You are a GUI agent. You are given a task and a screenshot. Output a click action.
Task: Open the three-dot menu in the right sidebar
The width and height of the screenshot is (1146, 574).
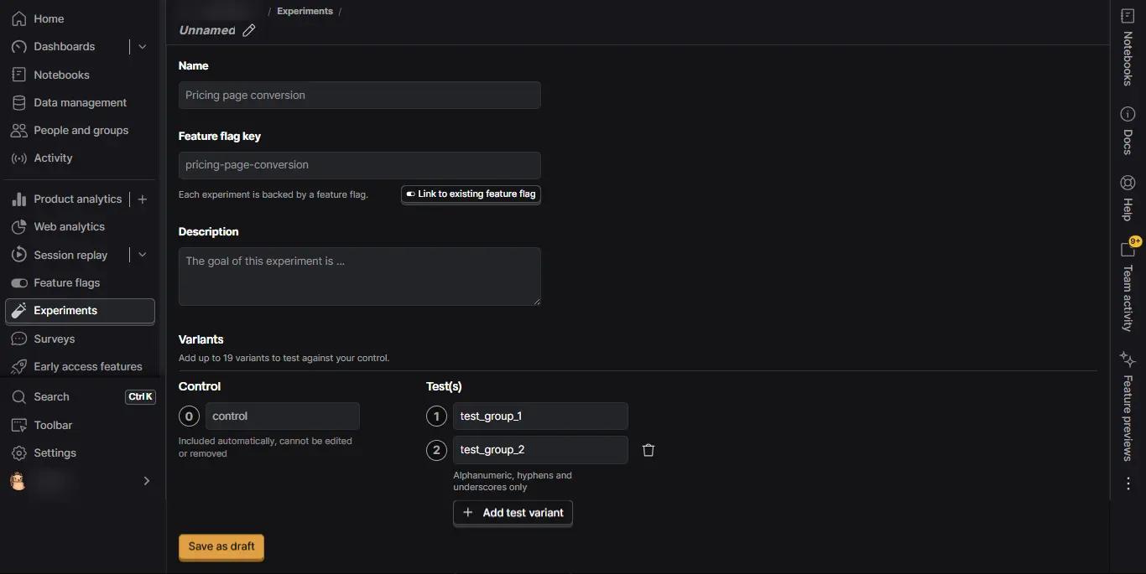tap(1128, 484)
